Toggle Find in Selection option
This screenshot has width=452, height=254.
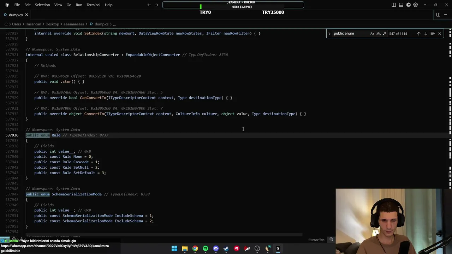pyautogui.click(x=433, y=34)
